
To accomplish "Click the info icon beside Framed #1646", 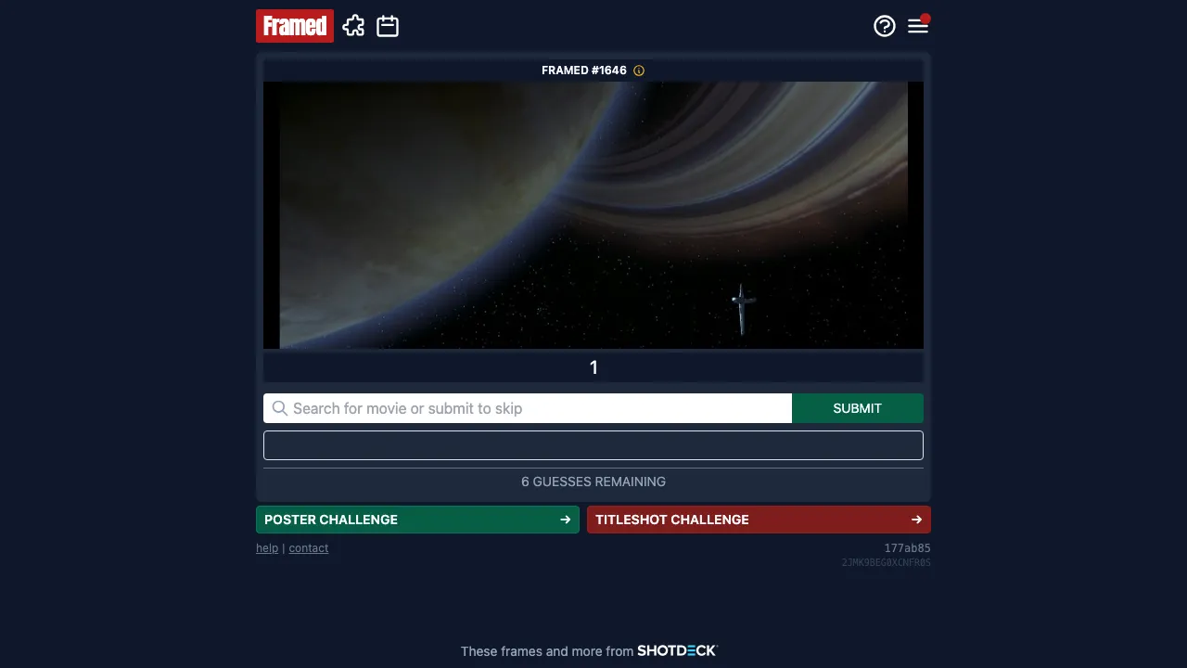I will pyautogui.click(x=639, y=71).
